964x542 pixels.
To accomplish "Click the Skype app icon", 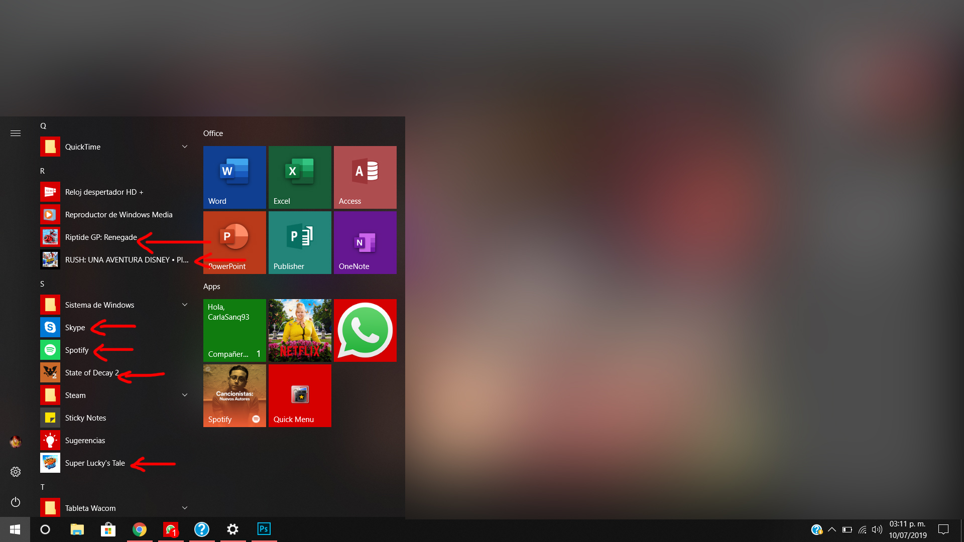I will (x=50, y=327).
